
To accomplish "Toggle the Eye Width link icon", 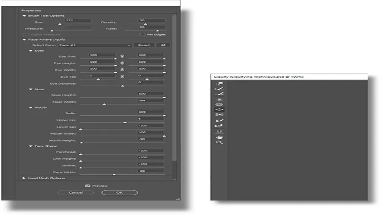I will click(x=122, y=70).
